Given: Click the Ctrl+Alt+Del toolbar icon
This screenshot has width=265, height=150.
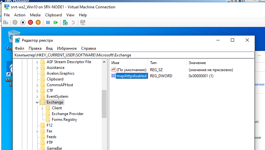Looking at the screenshot, I should pyautogui.click(x=6, y=22).
